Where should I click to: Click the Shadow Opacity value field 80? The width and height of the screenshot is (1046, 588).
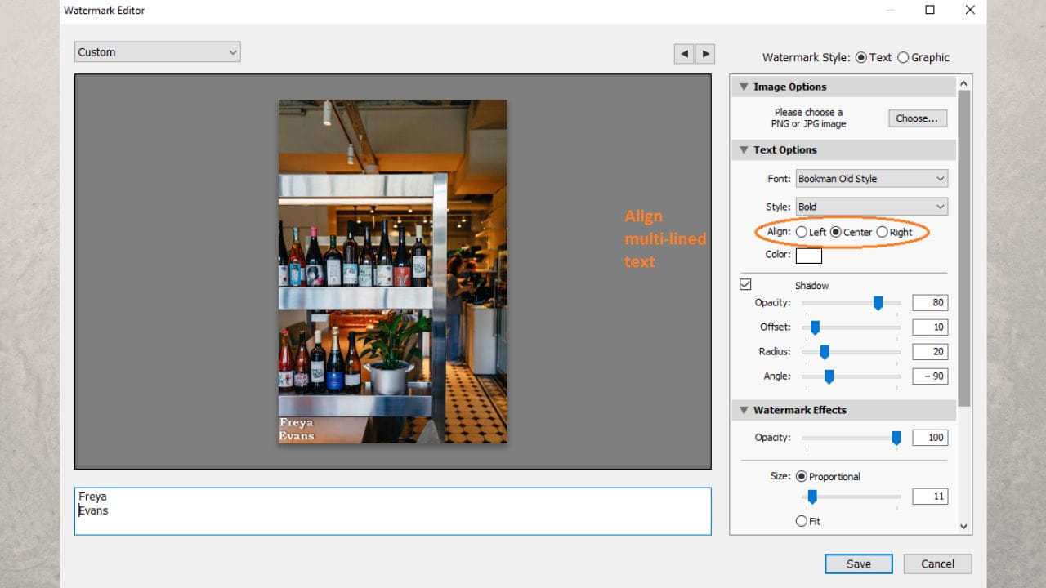(x=930, y=302)
